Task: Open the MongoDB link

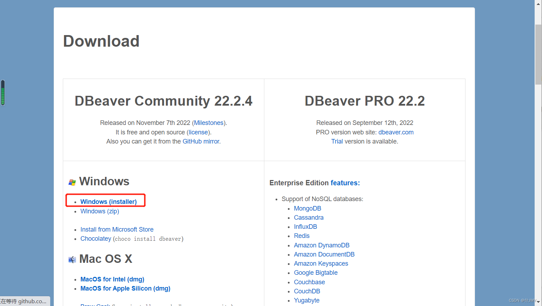Action: [x=307, y=208]
